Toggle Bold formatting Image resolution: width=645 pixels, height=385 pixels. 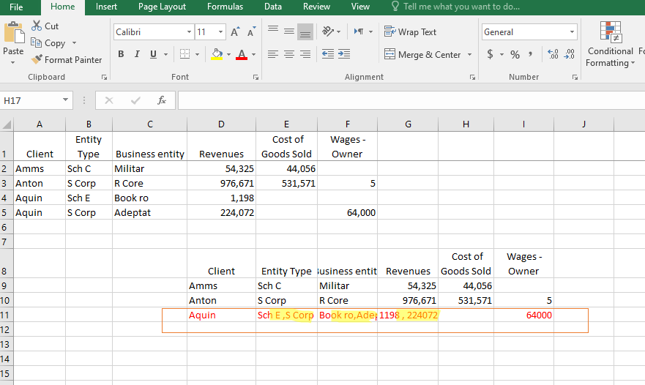[x=121, y=54]
